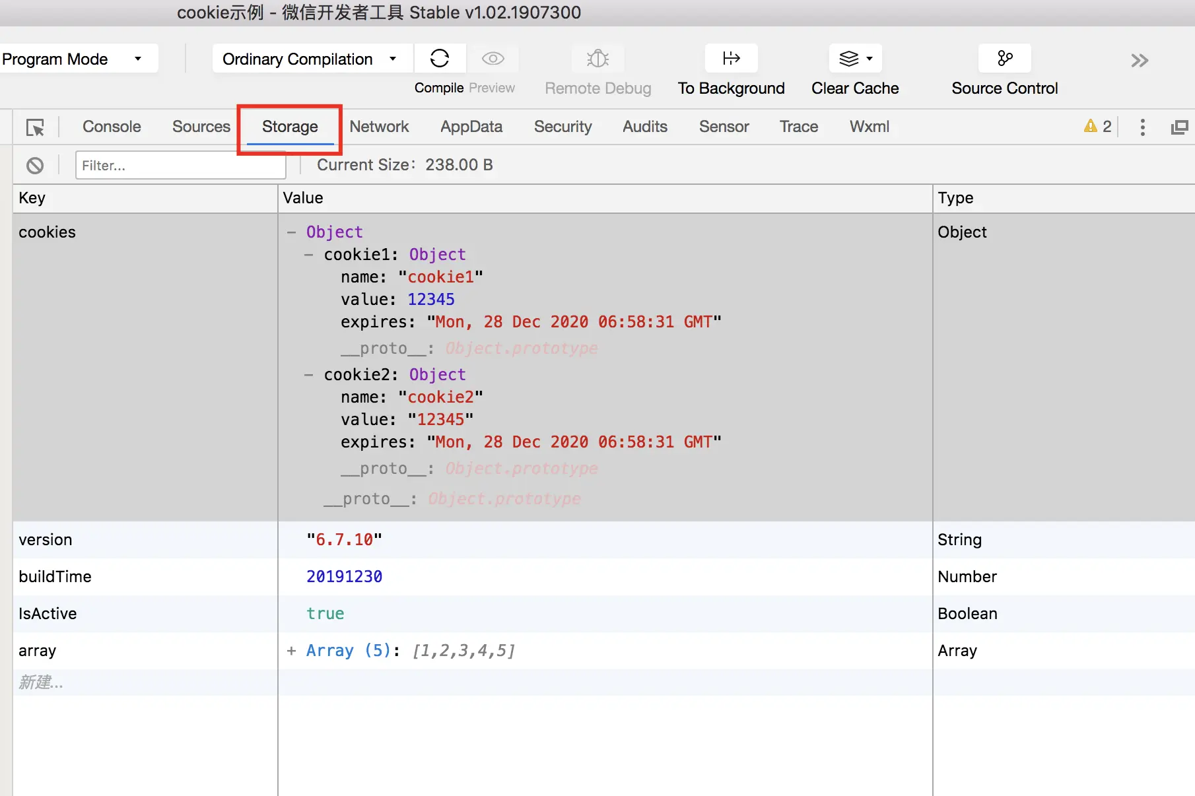Collapse the cookie1 object node
Screen dimensions: 1195x796
[x=308, y=255]
